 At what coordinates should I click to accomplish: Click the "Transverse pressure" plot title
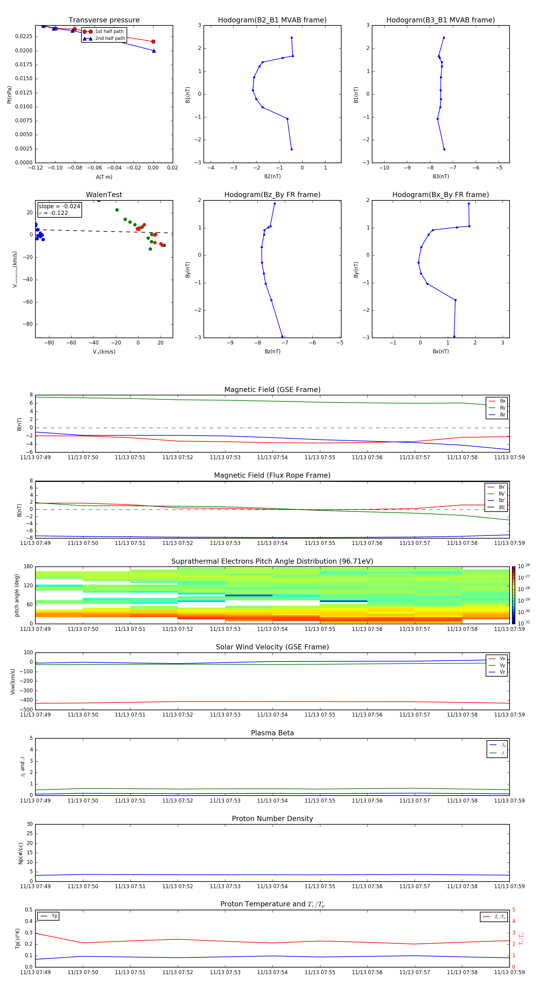(x=104, y=20)
